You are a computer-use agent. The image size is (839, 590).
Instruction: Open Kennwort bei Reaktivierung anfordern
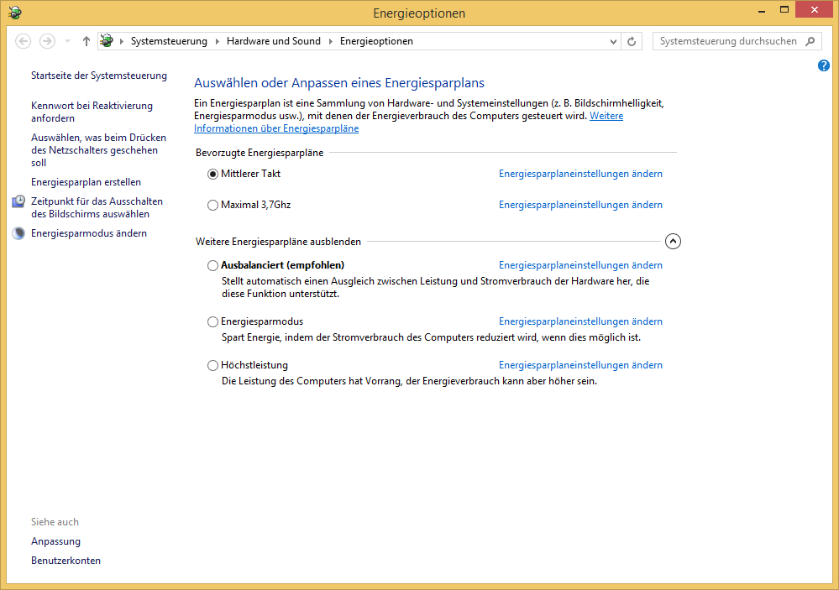[x=92, y=112]
